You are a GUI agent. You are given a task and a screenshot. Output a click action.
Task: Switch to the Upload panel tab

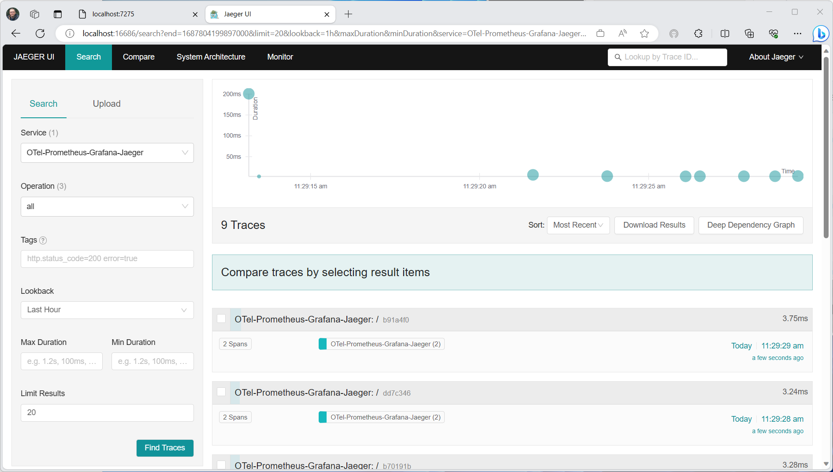[x=107, y=104]
